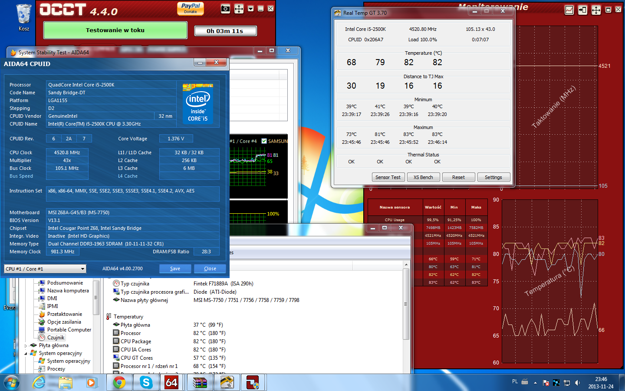Click the PayPal Donate button in OCCT
625x391 pixels.
click(x=191, y=9)
